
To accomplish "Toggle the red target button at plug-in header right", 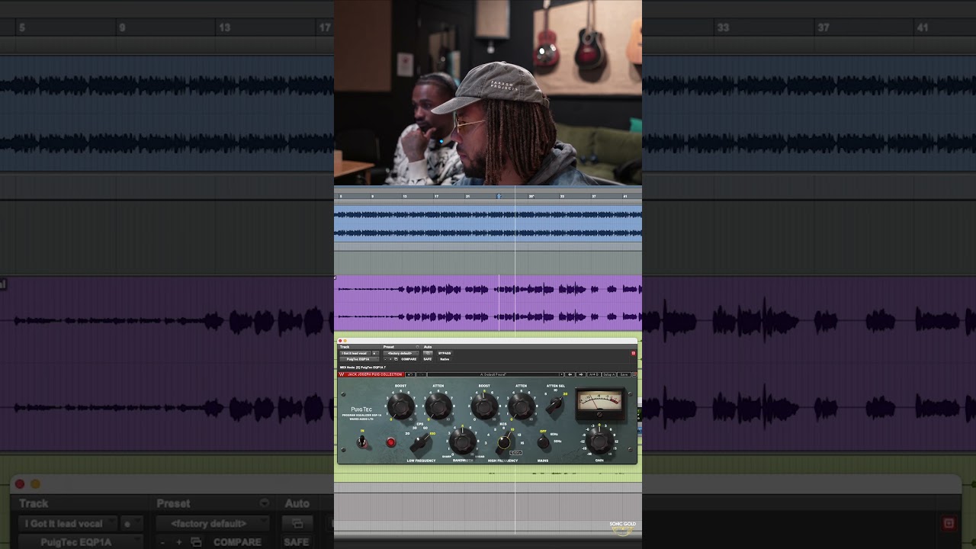I will tap(633, 353).
